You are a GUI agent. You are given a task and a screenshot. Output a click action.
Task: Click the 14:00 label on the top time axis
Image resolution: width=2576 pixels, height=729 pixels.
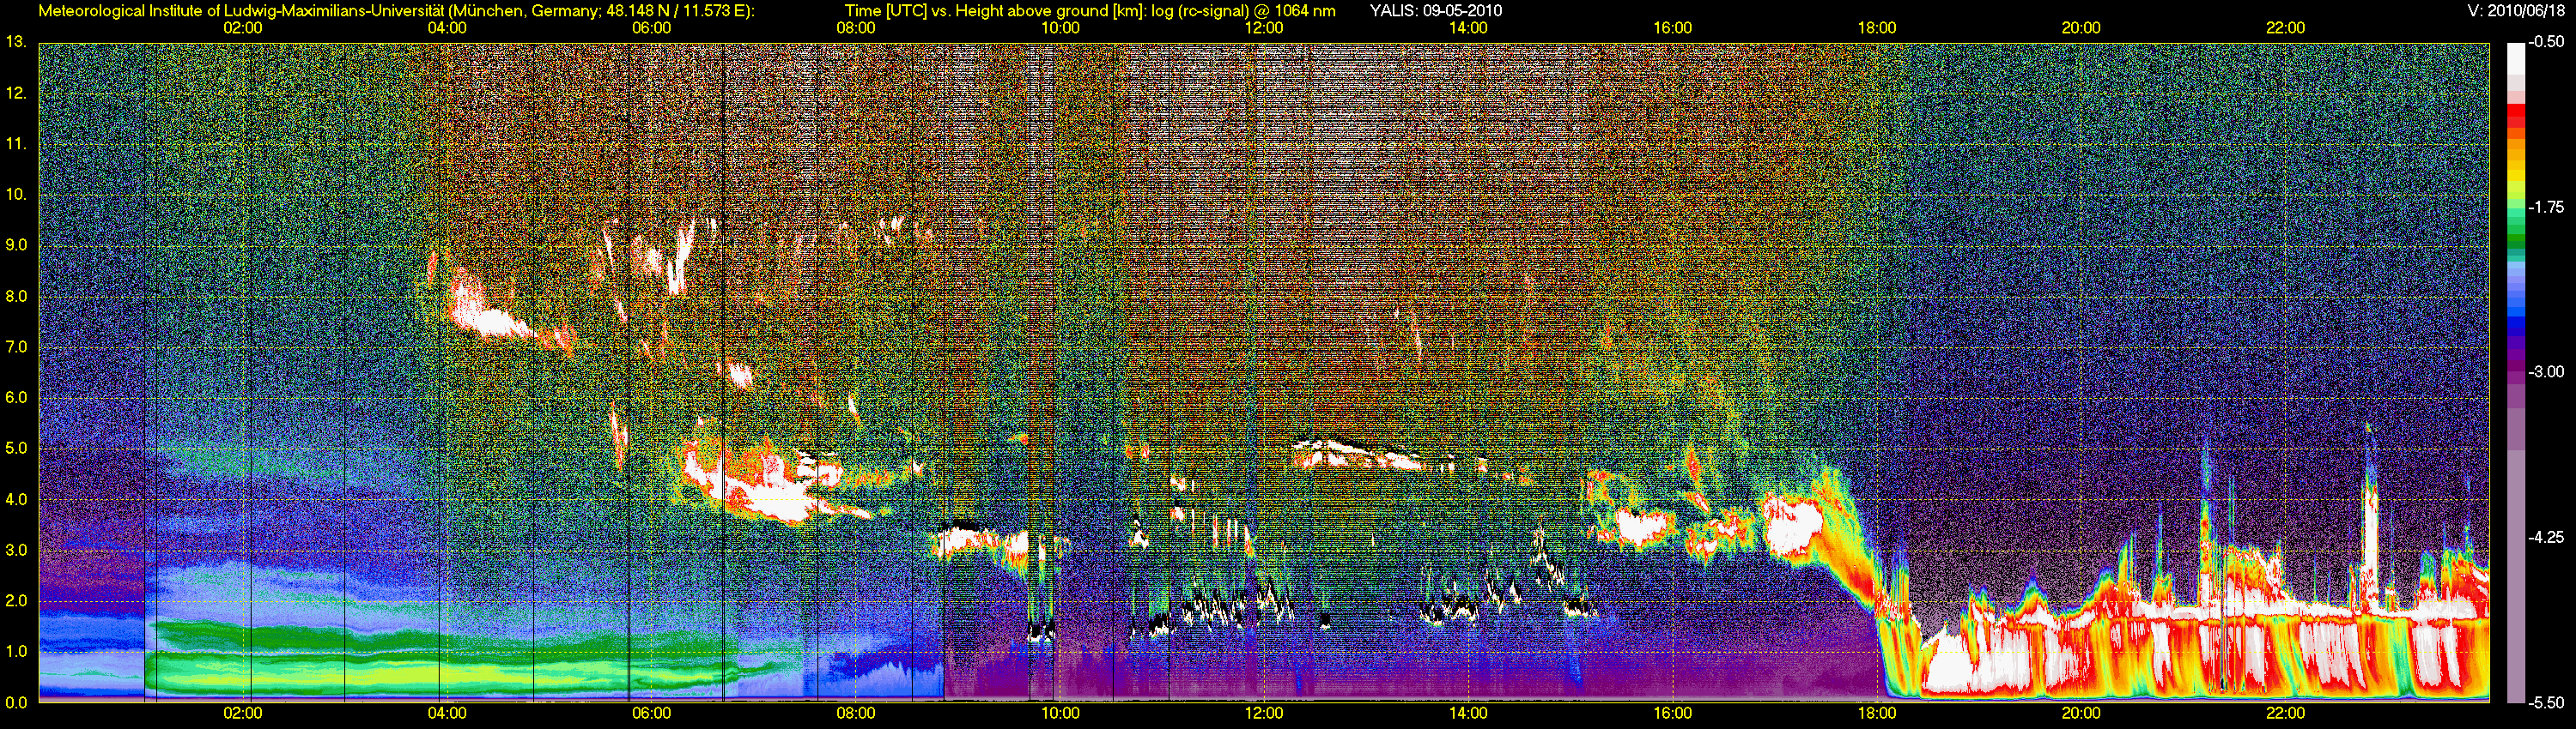coord(1468,28)
